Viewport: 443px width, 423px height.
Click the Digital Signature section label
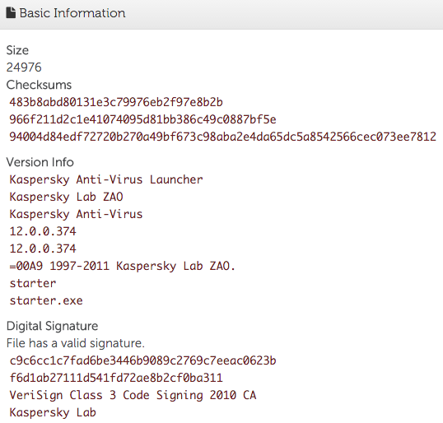(52, 326)
